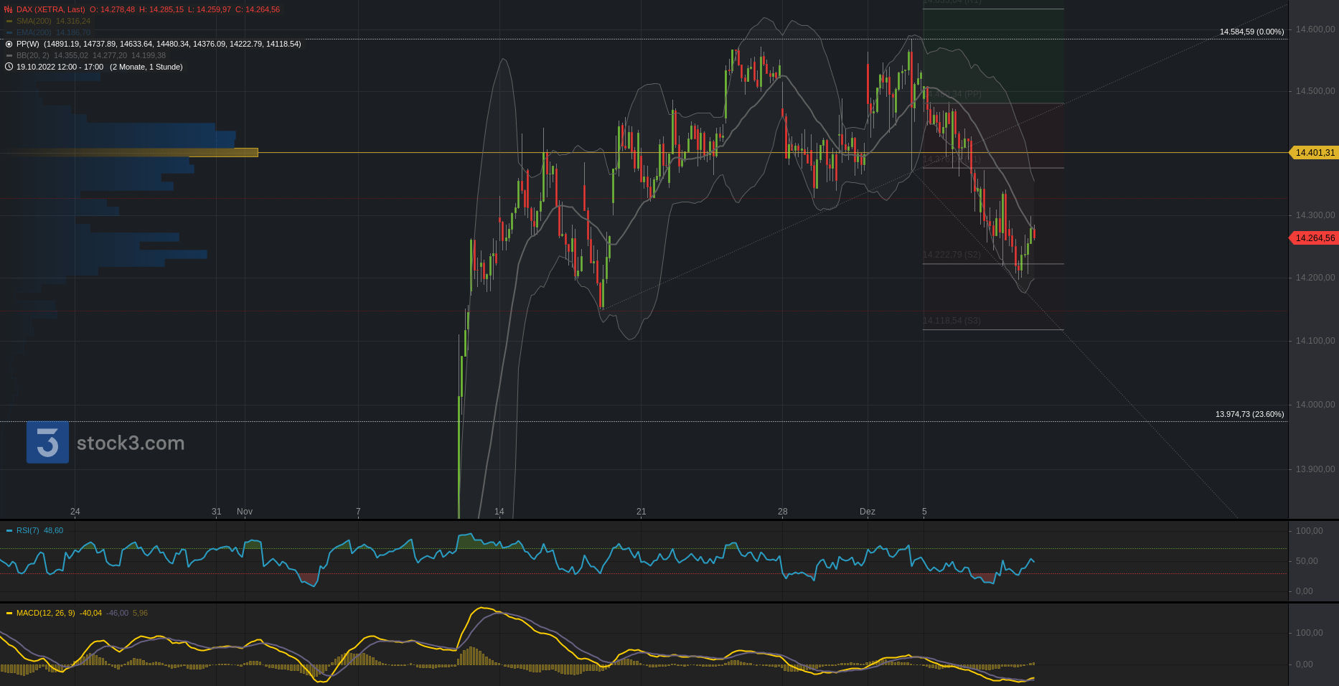The image size is (1339, 686).
Task: Click the Pivot Points PP(W) target icon
Action: coord(9,44)
